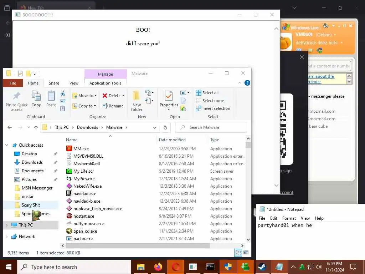
Task: Click the blue Help question mark icon
Action: (x=247, y=83)
